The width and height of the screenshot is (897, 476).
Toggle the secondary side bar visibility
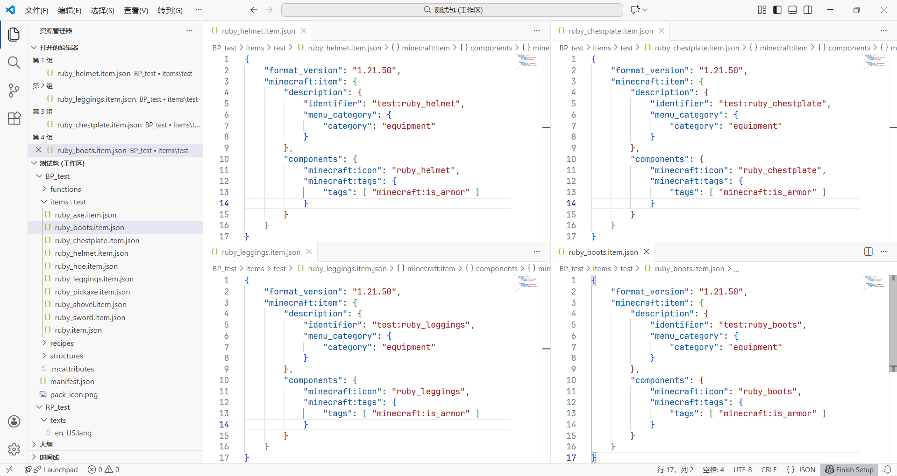click(x=808, y=10)
